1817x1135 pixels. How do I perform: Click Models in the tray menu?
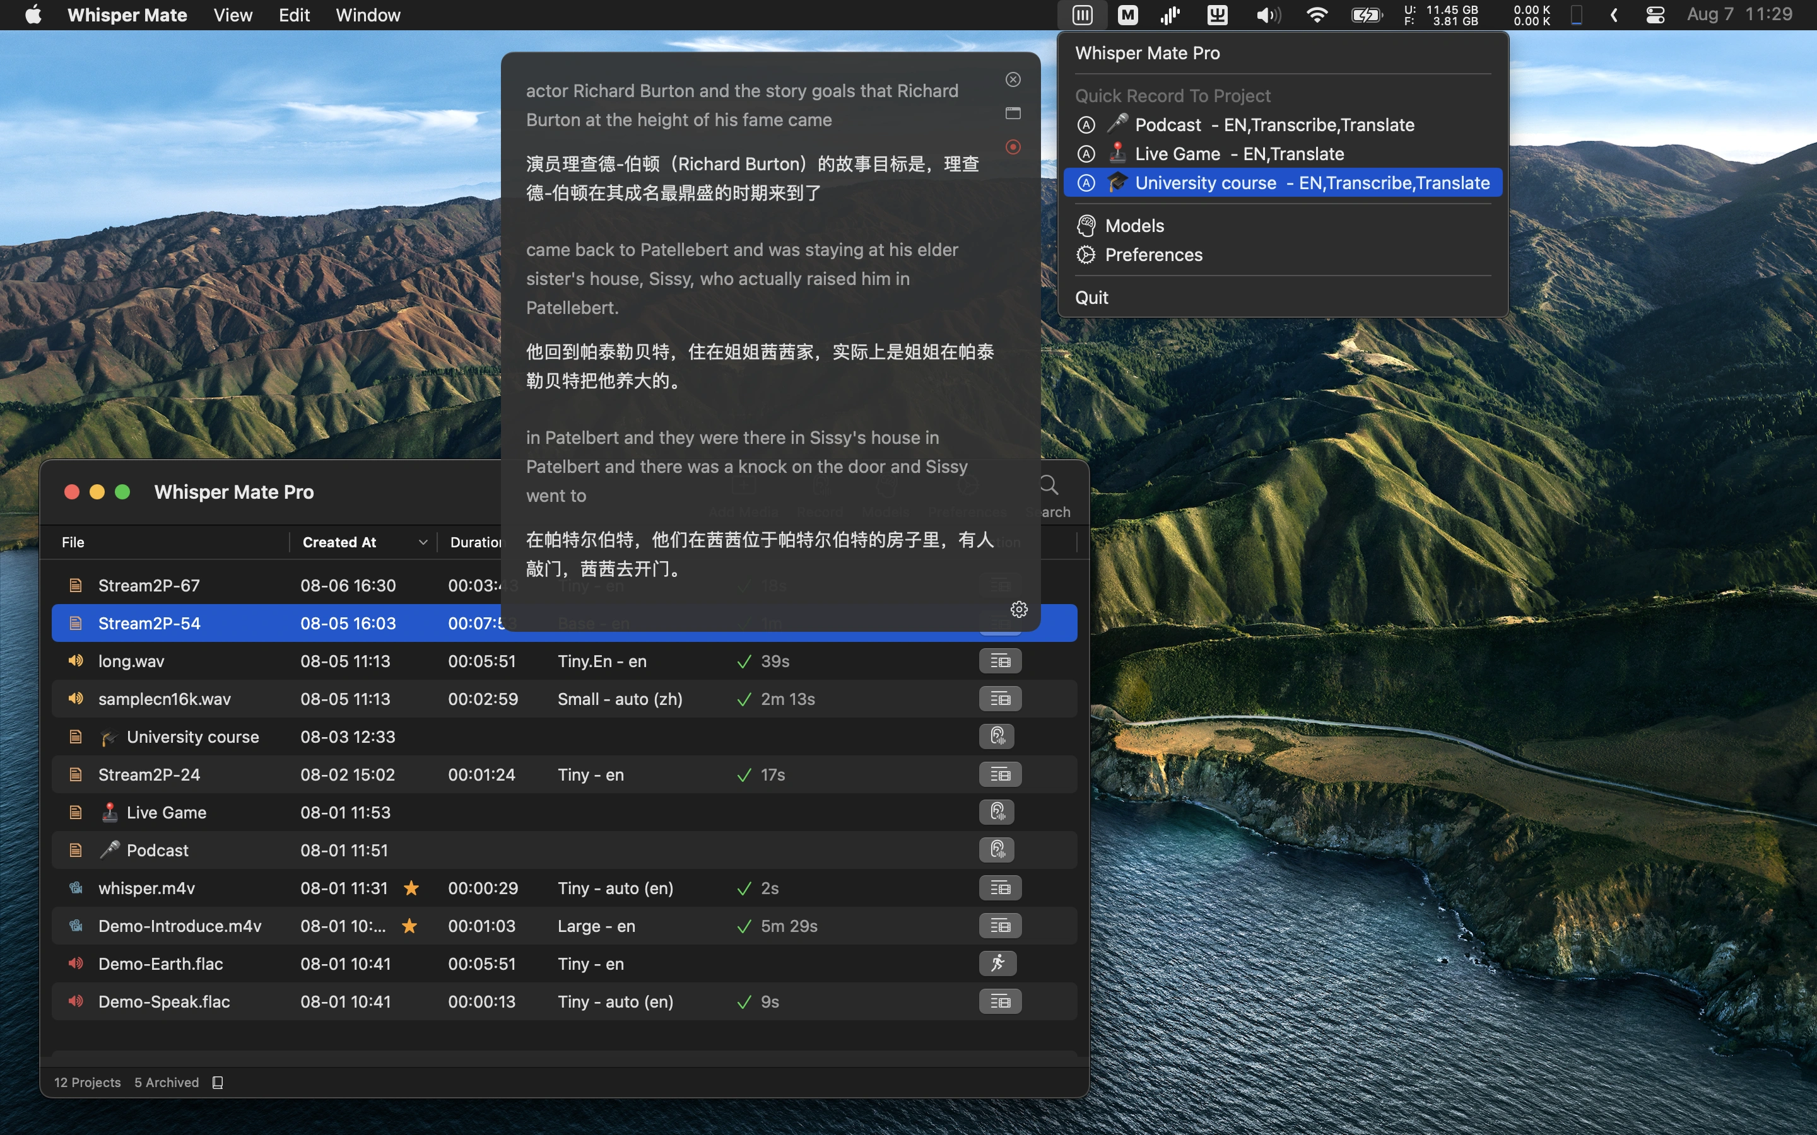(x=1134, y=225)
